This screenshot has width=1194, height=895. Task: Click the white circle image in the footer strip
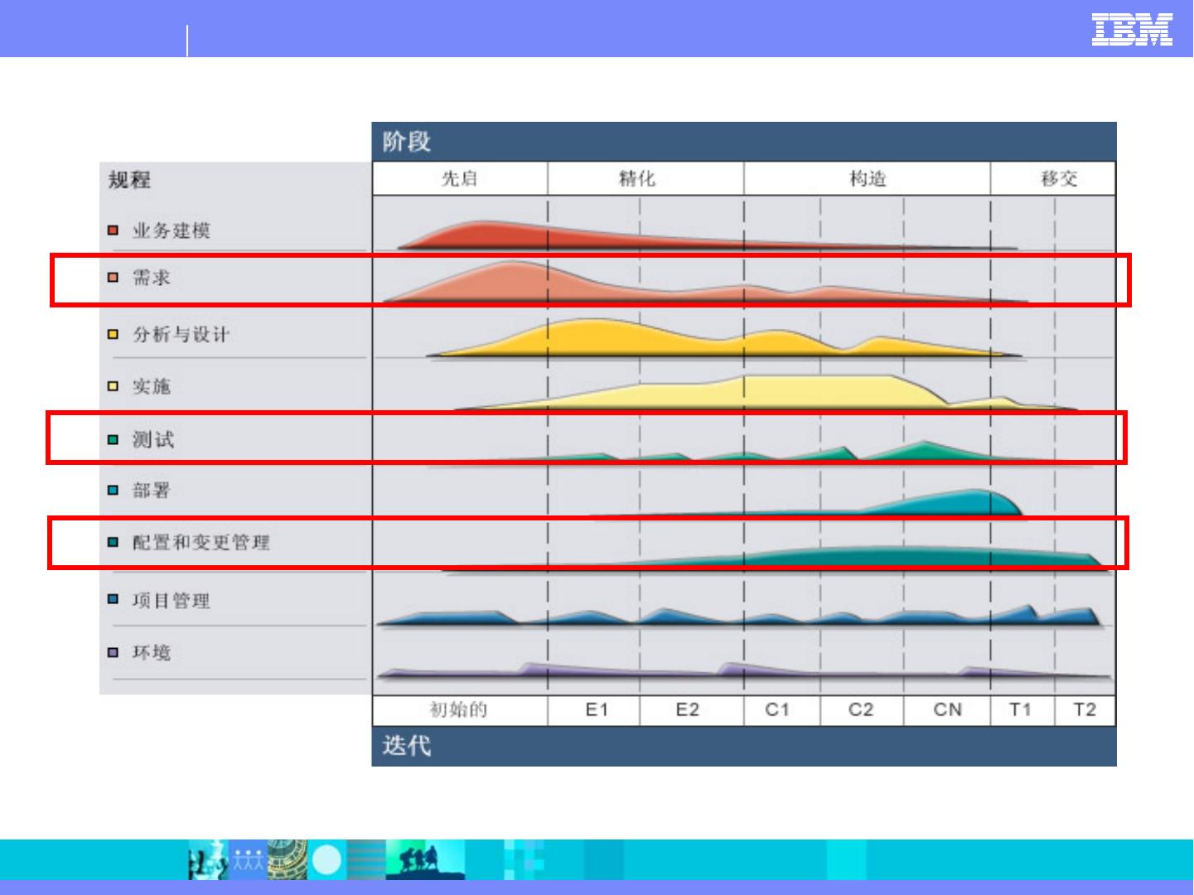point(327,860)
